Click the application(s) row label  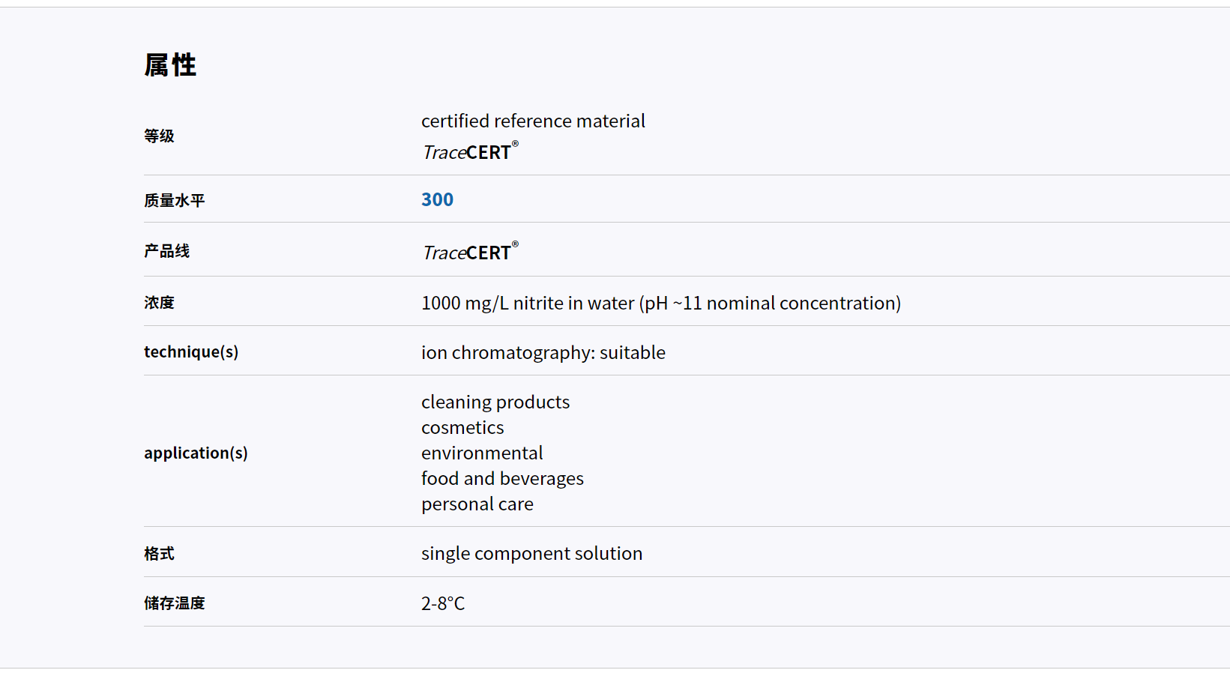pyautogui.click(x=196, y=453)
